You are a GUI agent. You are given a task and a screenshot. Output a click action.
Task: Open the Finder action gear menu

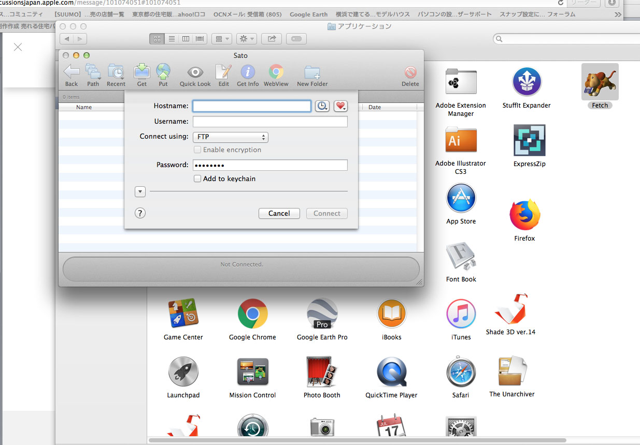[x=246, y=39]
